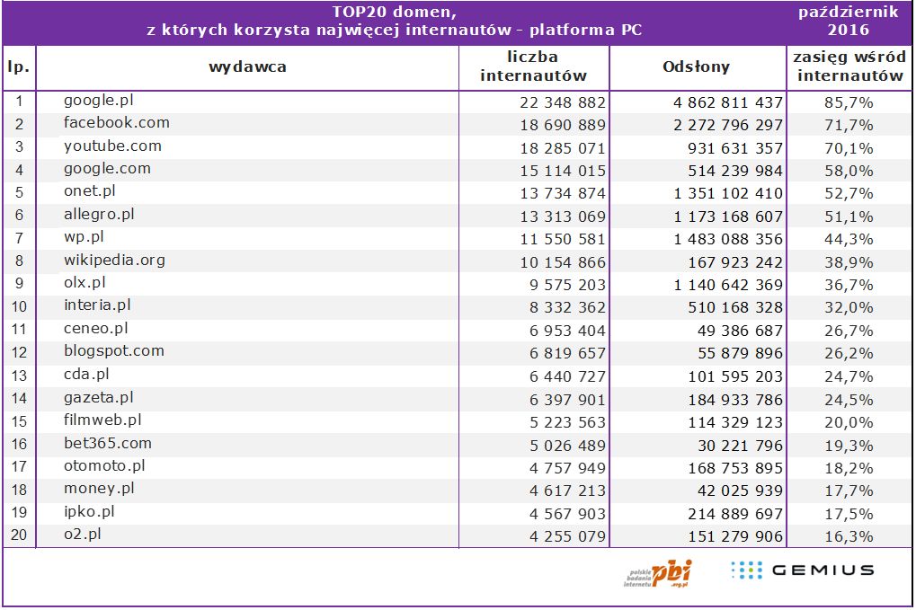Click the reach value 58,0%
Image resolution: width=916 pixels, height=610 pixels.
[849, 171]
